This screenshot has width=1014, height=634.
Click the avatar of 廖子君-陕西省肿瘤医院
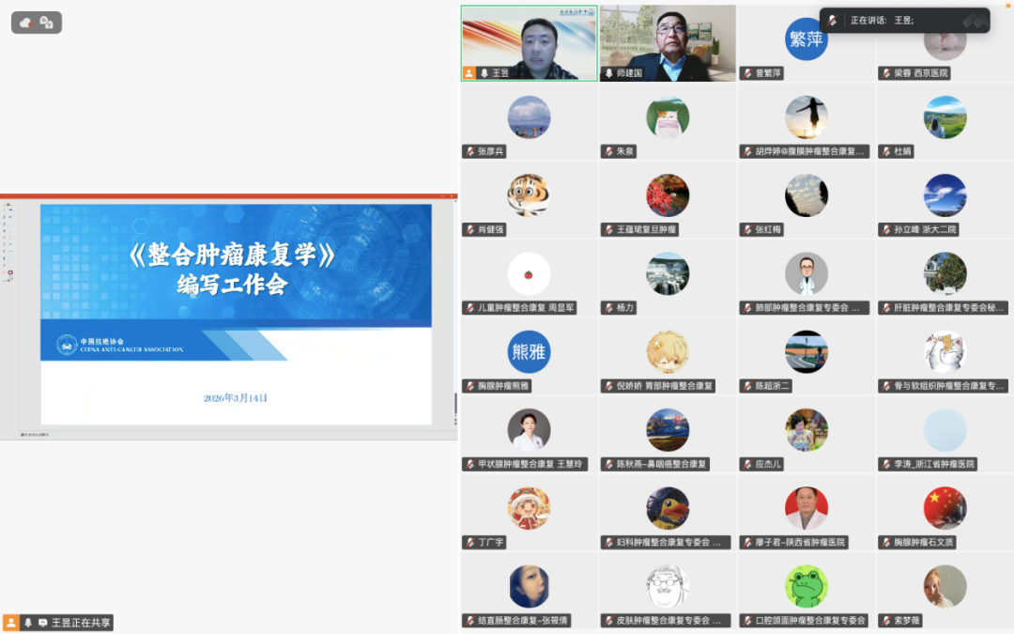[x=807, y=508]
